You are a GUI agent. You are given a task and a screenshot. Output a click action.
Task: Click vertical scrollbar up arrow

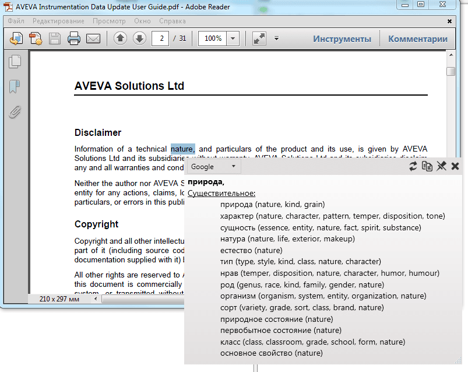451,55
